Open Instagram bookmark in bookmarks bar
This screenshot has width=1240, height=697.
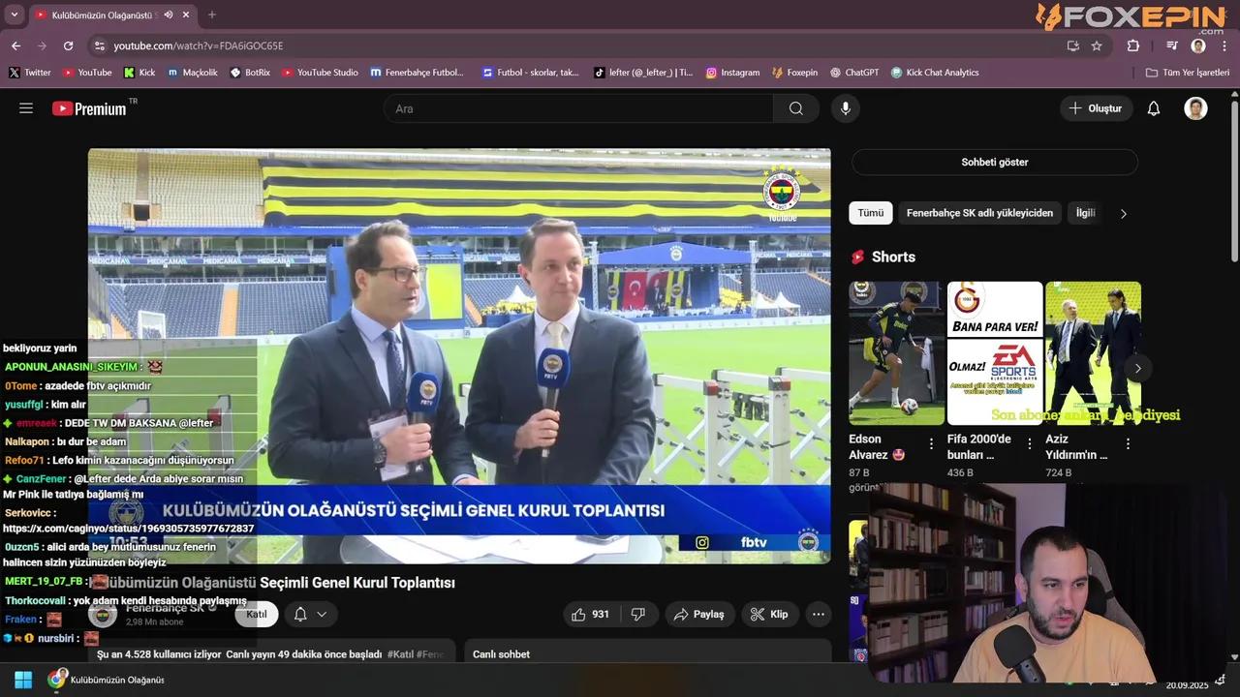click(x=732, y=73)
